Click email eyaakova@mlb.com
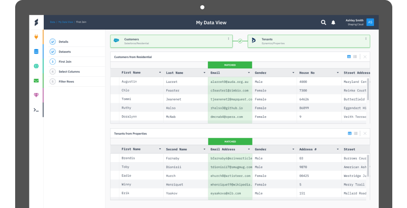 226,193
